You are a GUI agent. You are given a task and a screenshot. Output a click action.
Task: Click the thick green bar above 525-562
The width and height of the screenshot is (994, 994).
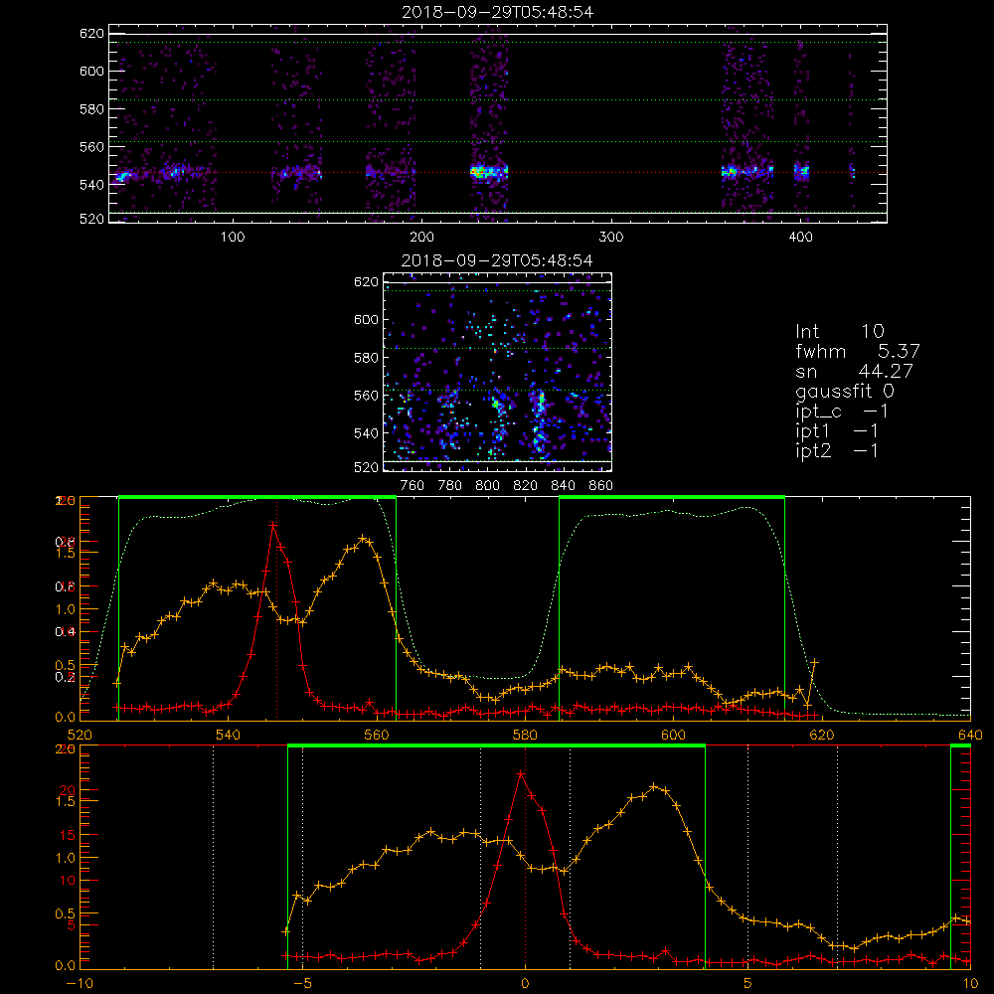[257, 498]
